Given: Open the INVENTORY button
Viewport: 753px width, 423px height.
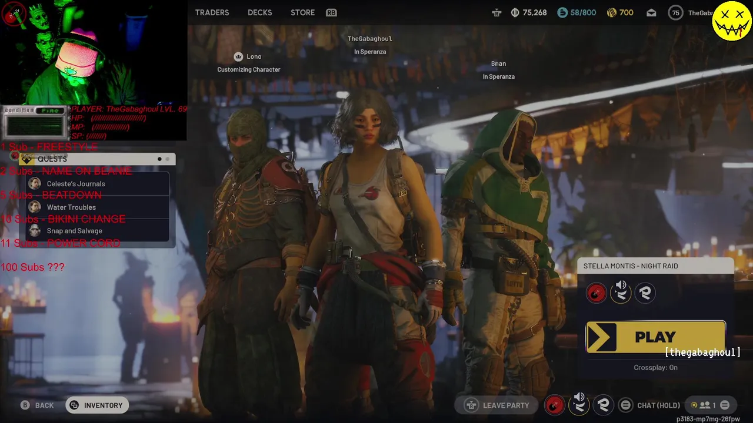Looking at the screenshot, I should [97, 405].
